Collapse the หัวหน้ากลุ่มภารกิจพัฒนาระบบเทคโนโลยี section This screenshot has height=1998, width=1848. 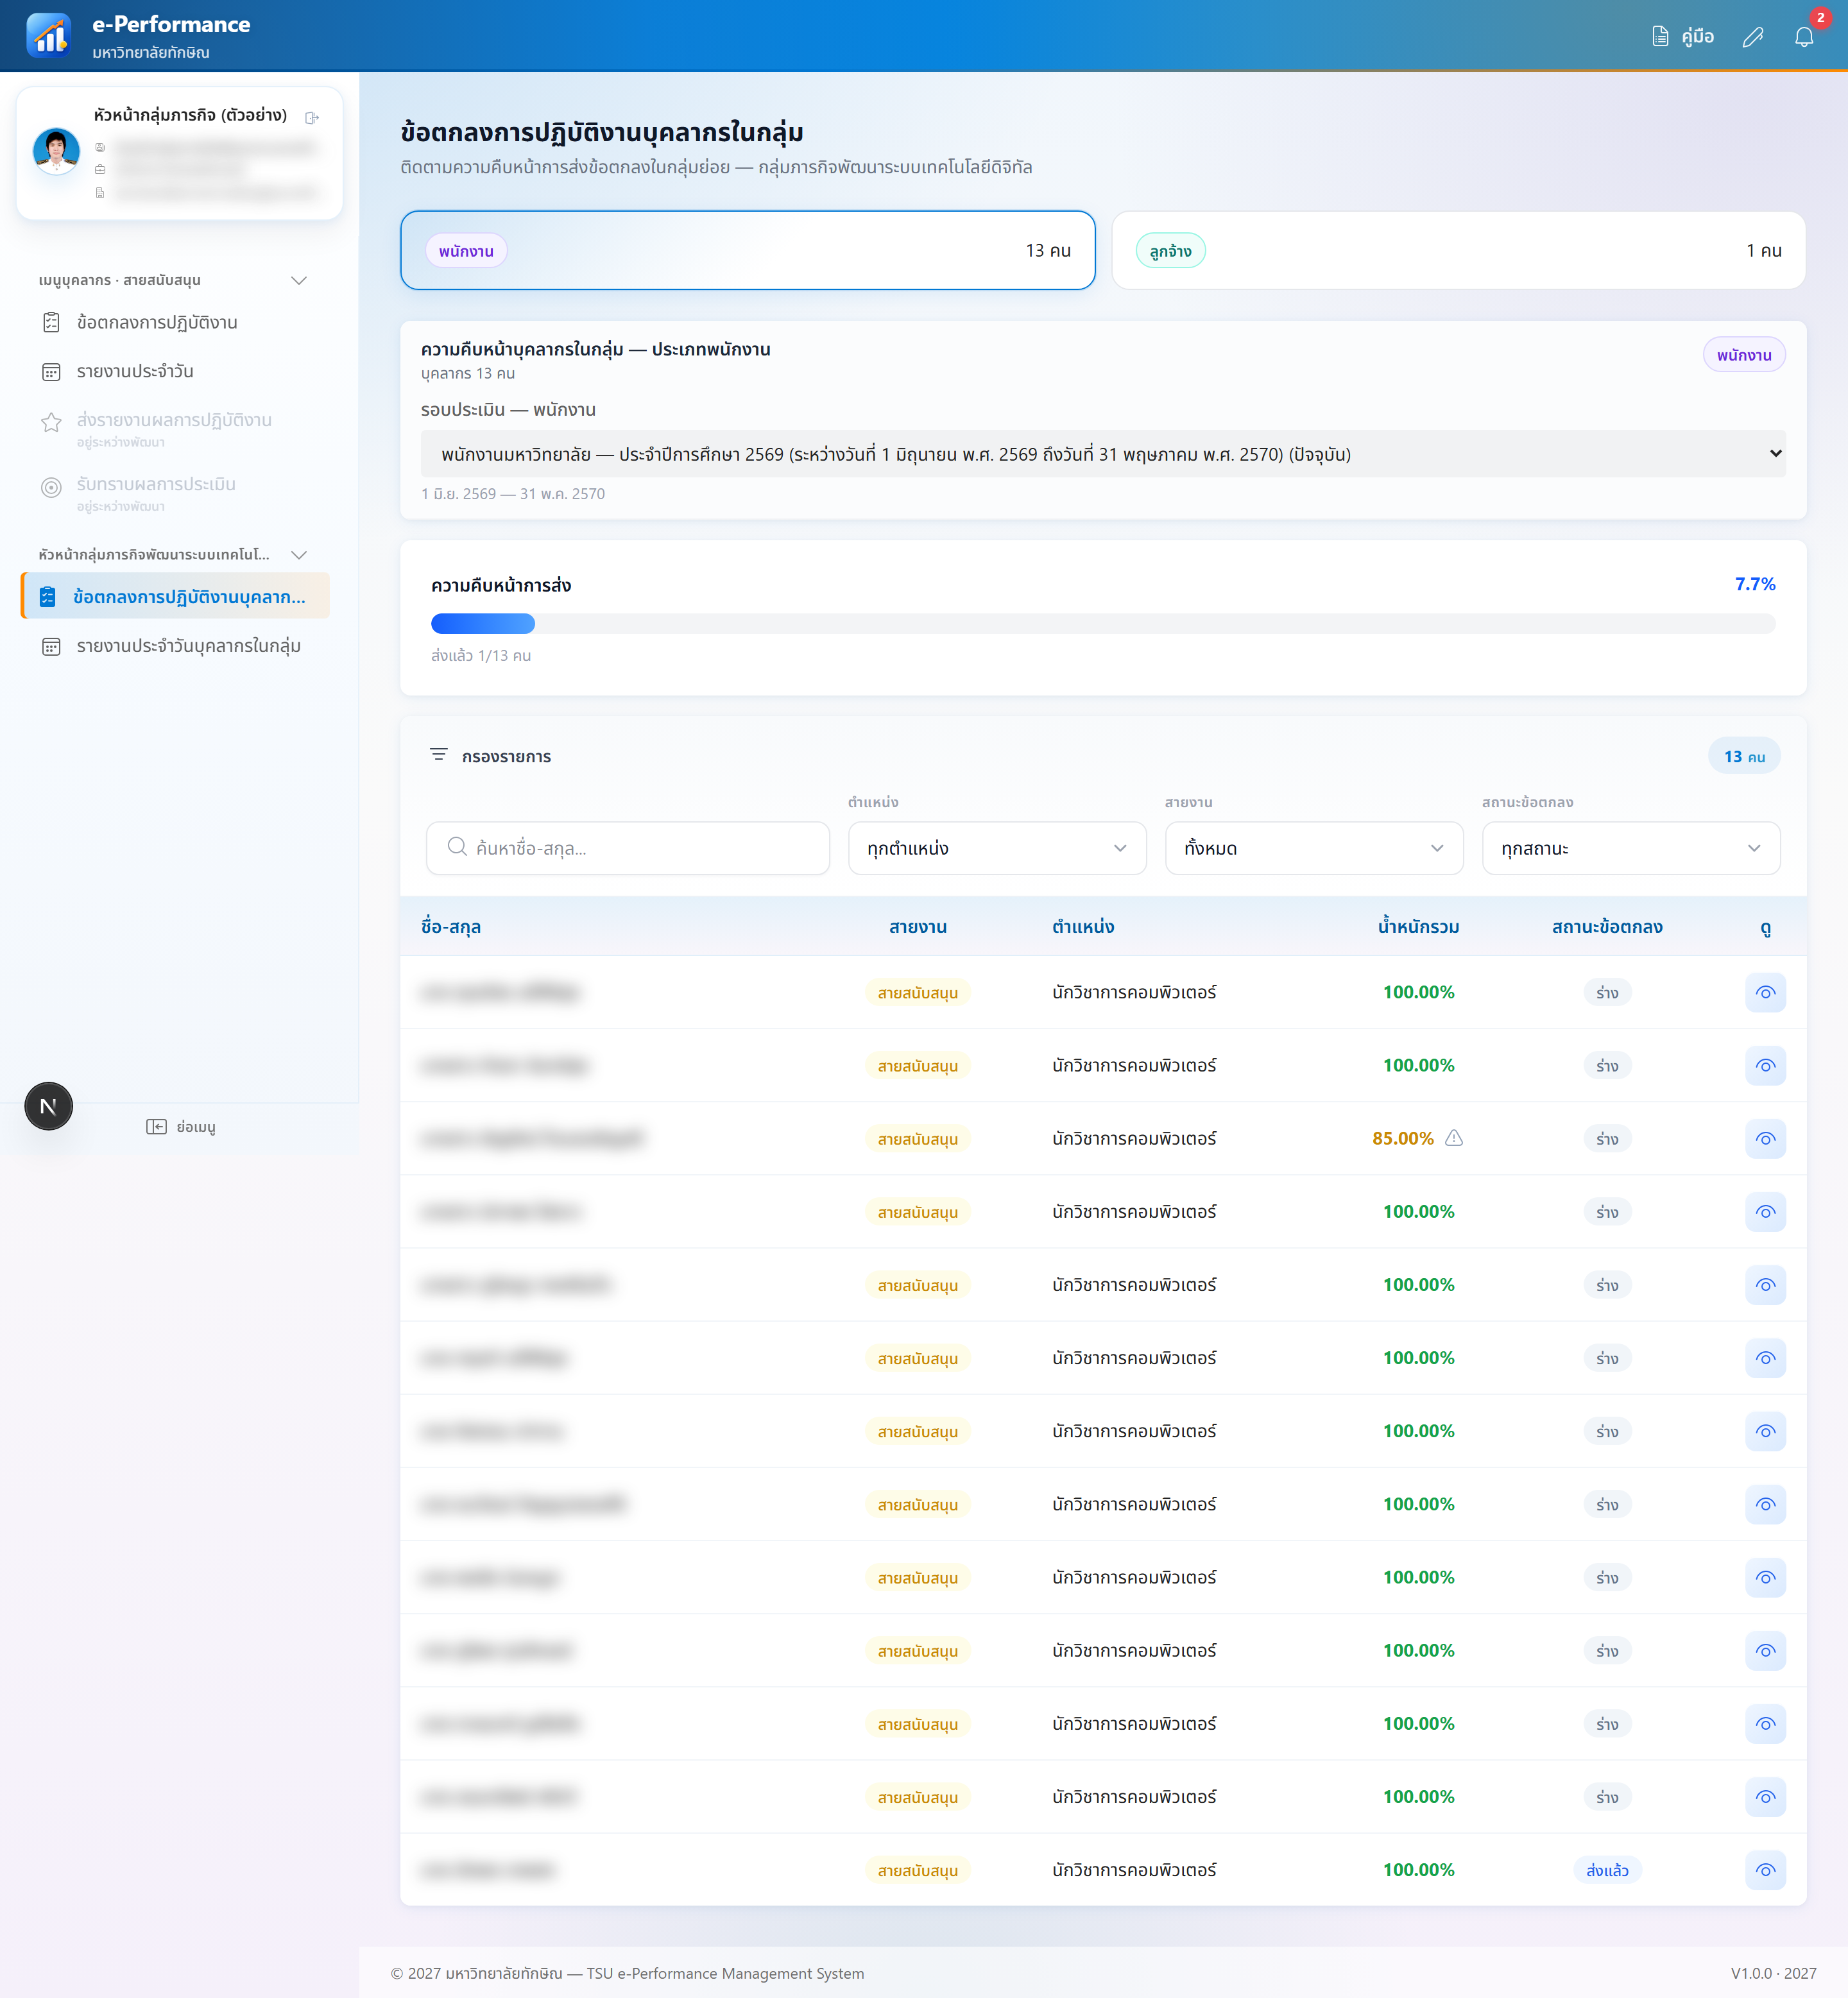[298, 555]
